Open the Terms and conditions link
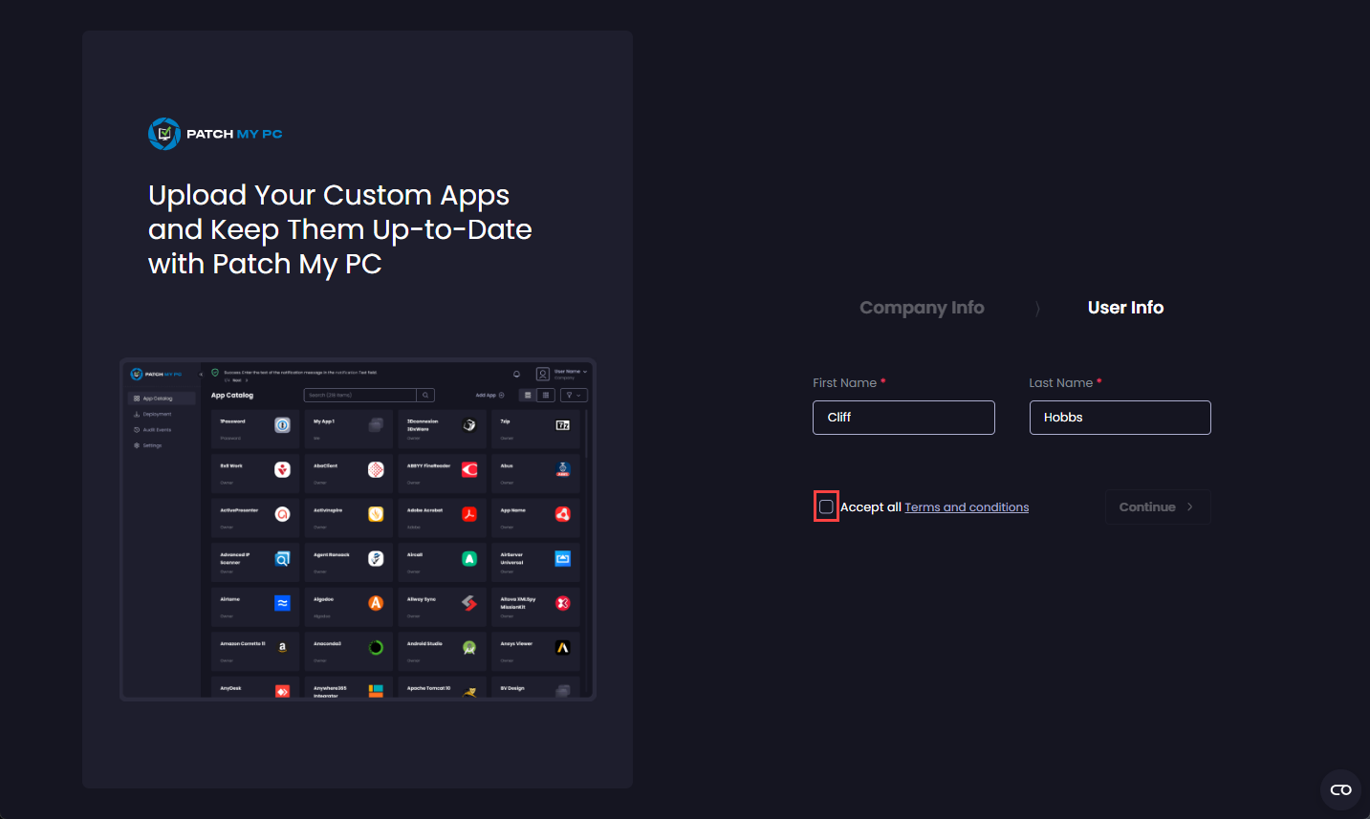The width and height of the screenshot is (1370, 819). point(967,506)
